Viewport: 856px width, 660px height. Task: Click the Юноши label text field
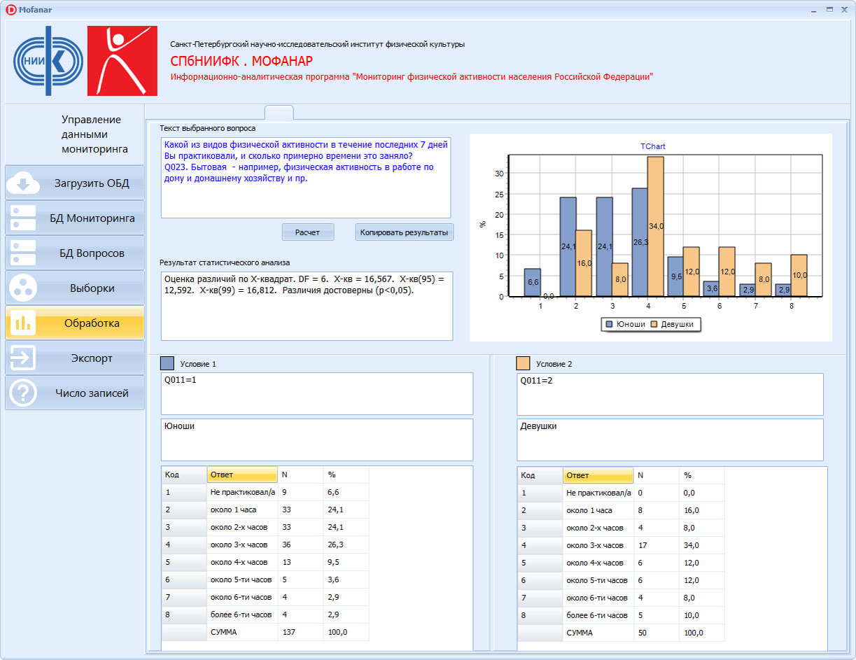click(317, 440)
